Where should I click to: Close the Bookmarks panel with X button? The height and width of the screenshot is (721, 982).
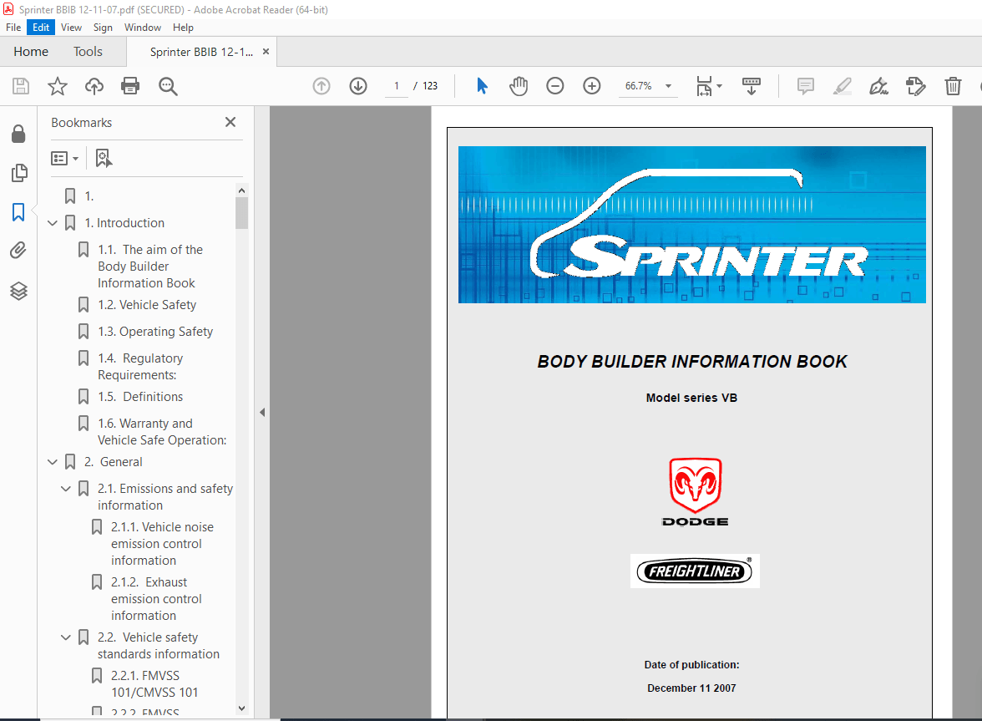point(230,122)
